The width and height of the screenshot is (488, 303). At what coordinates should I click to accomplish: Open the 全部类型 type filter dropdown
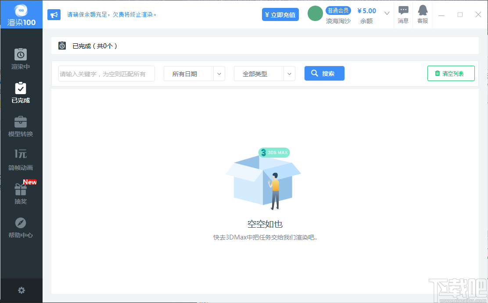click(x=264, y=73)
